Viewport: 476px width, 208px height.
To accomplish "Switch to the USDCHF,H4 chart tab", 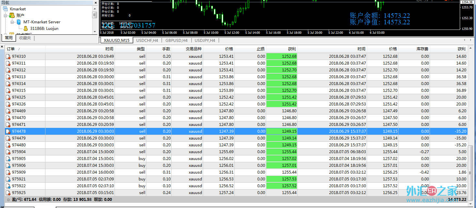I will [147, 41].
